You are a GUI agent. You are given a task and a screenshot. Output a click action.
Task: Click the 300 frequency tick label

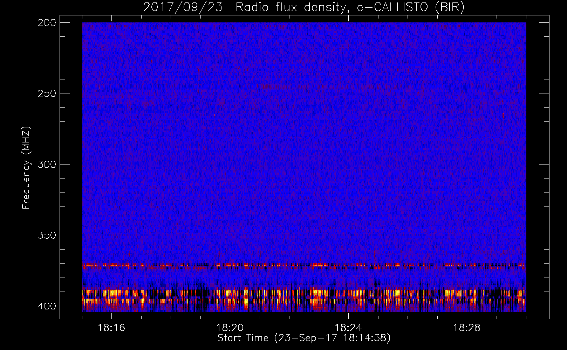pyautogui.click(x=47, y=164)
